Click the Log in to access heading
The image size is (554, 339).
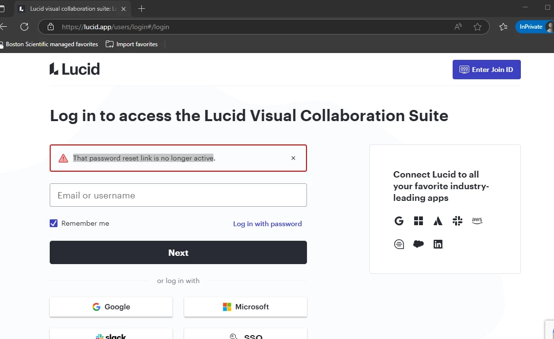249,116
